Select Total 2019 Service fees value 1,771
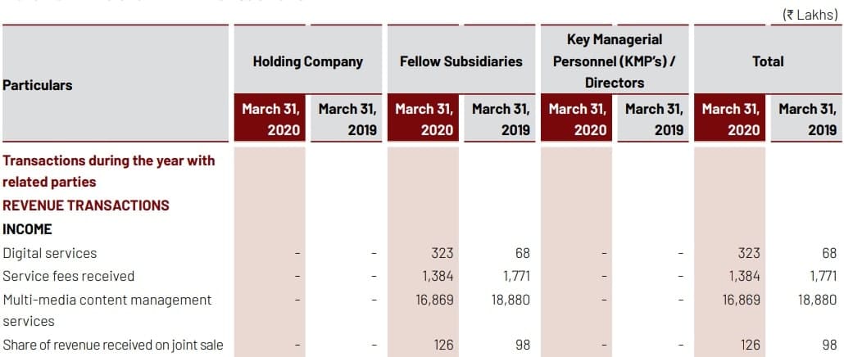Screen dimensions: 844x357 point(822,276)
